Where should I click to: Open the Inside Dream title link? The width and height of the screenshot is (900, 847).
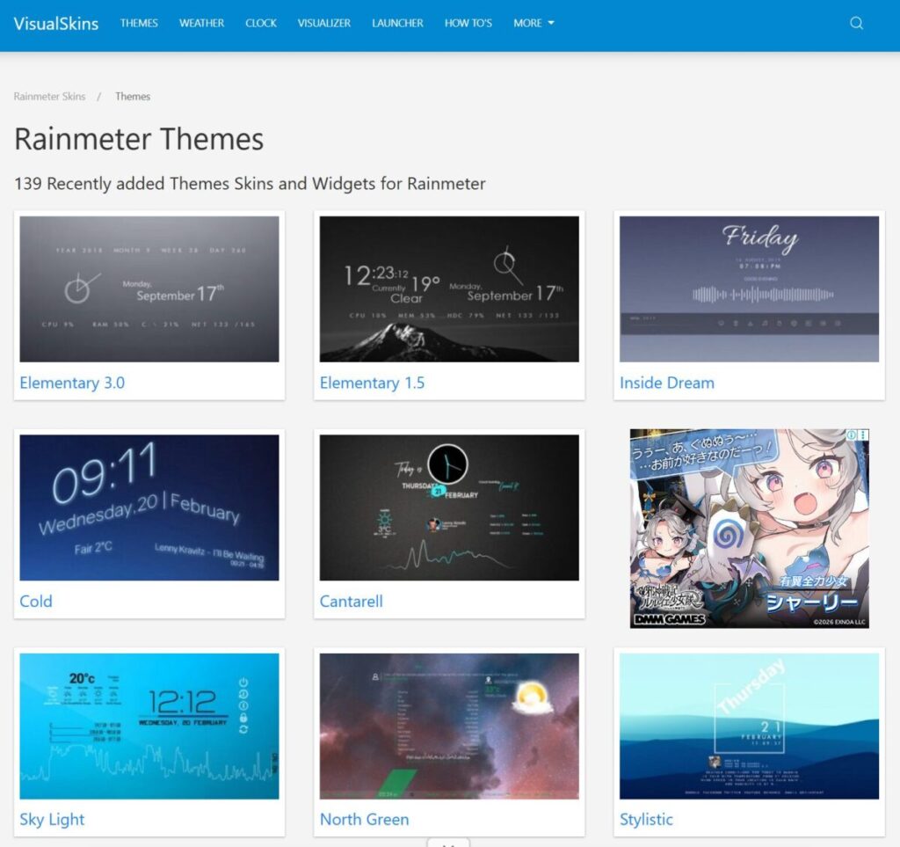[x=666, y=383]
